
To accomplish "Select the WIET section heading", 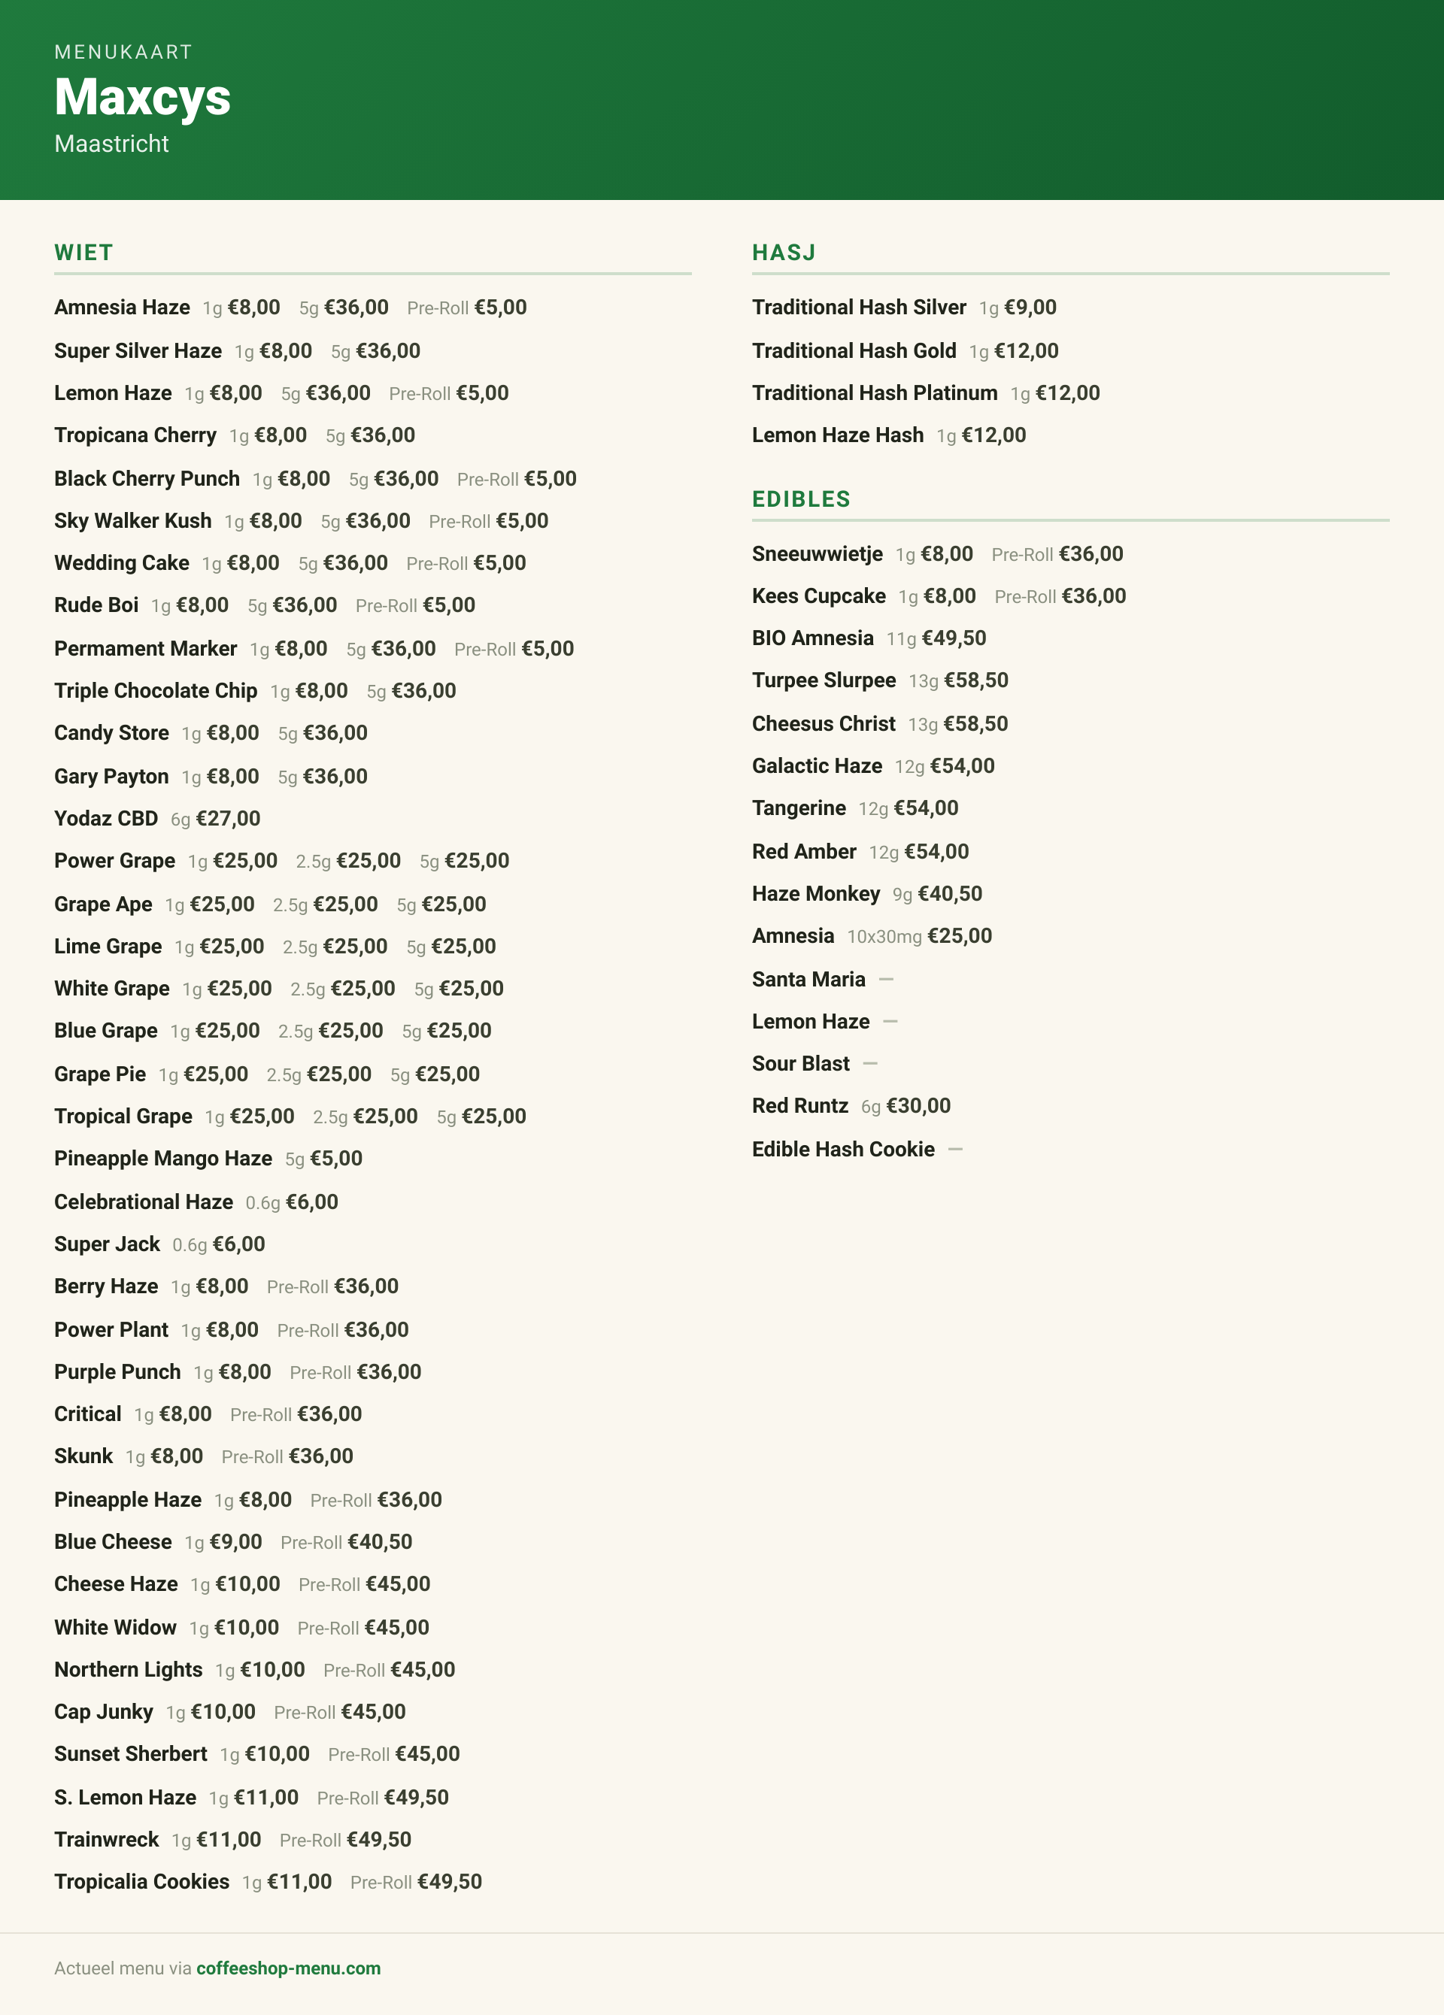I will (83, 253).
